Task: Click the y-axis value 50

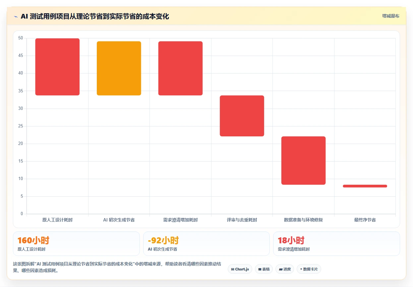Action: pyautogui.click(x=21, y=38)
